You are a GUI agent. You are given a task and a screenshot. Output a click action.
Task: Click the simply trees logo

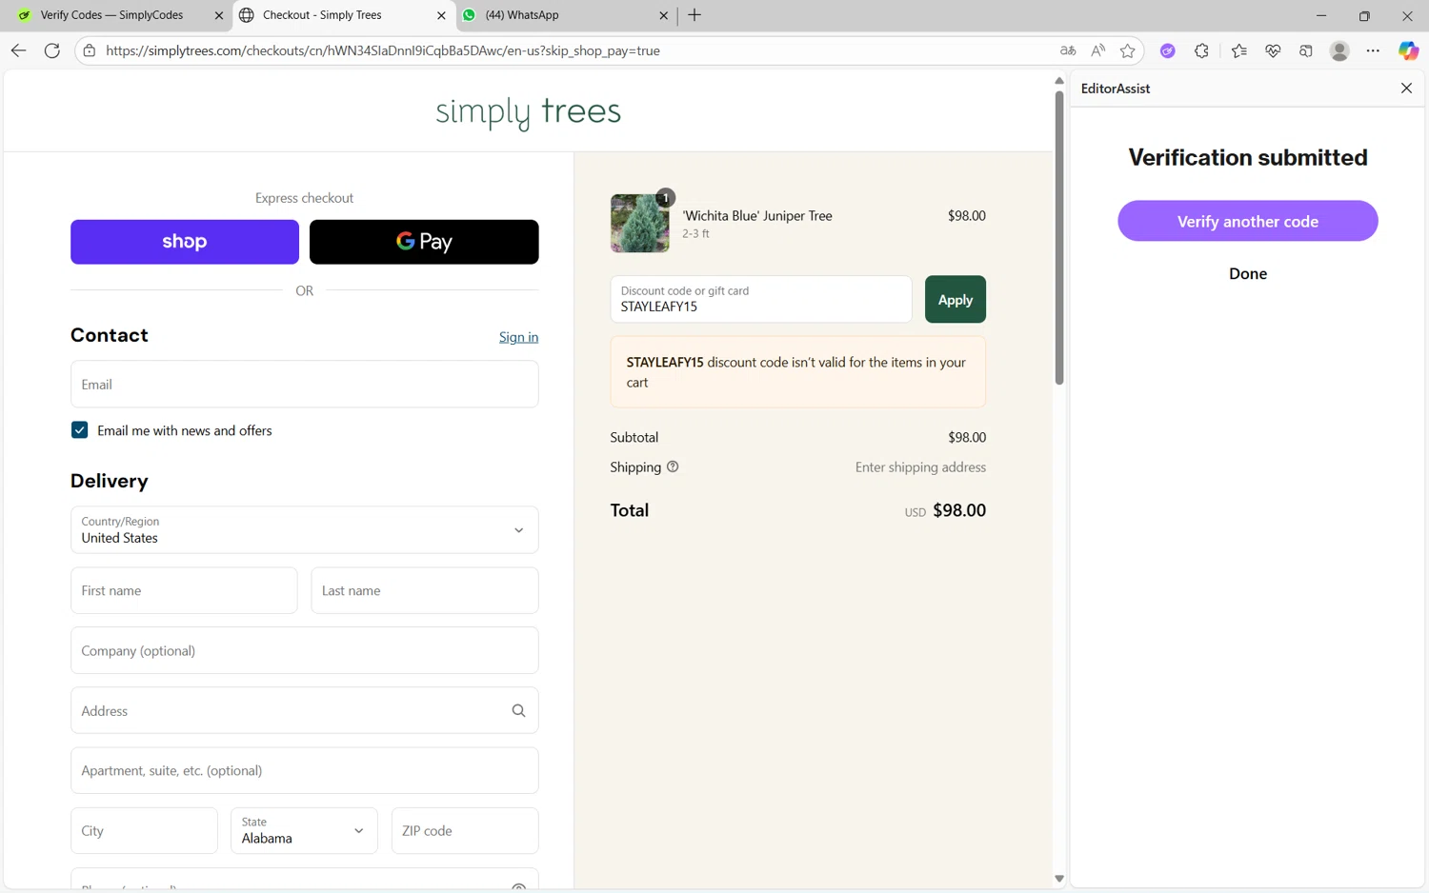(x=528, y=112)
